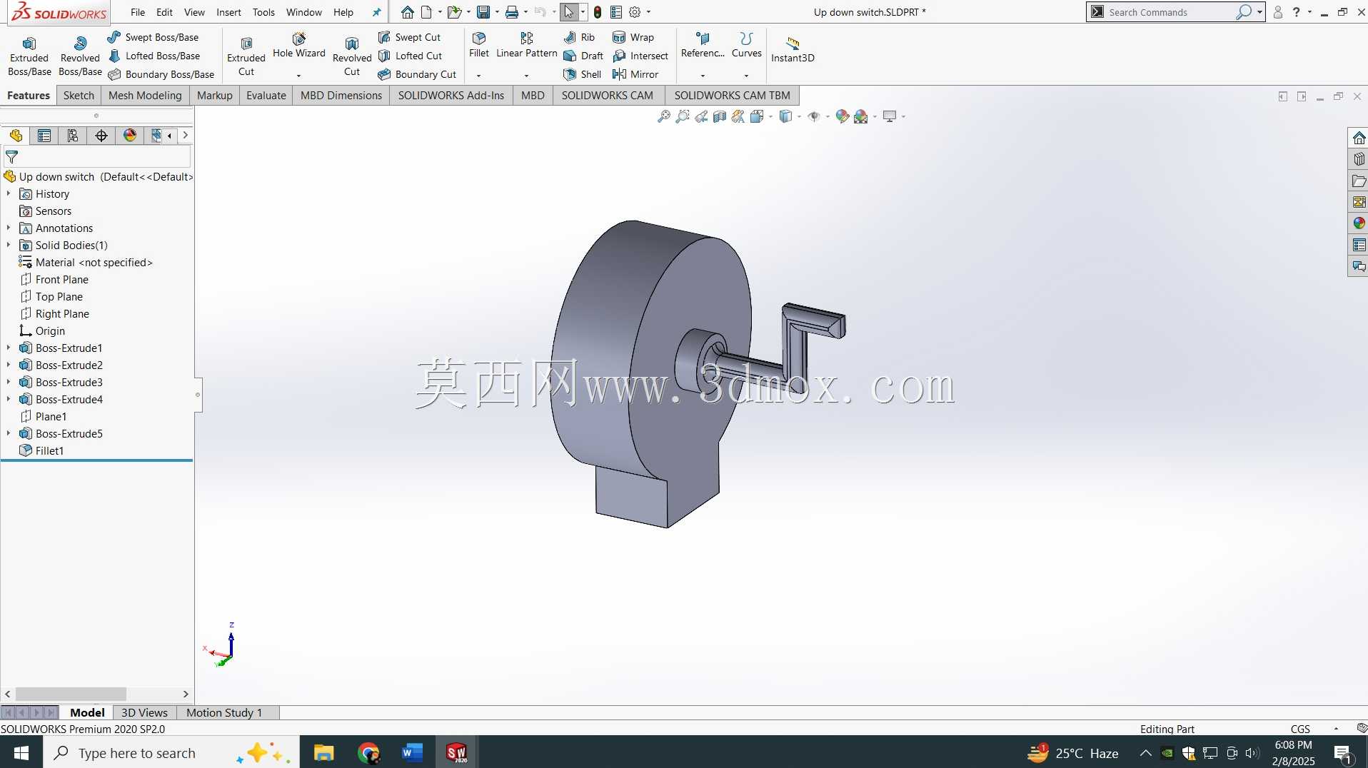Expand the Annotations node
The height and width of the screenshot is (768, 1368).
[9, 228]
